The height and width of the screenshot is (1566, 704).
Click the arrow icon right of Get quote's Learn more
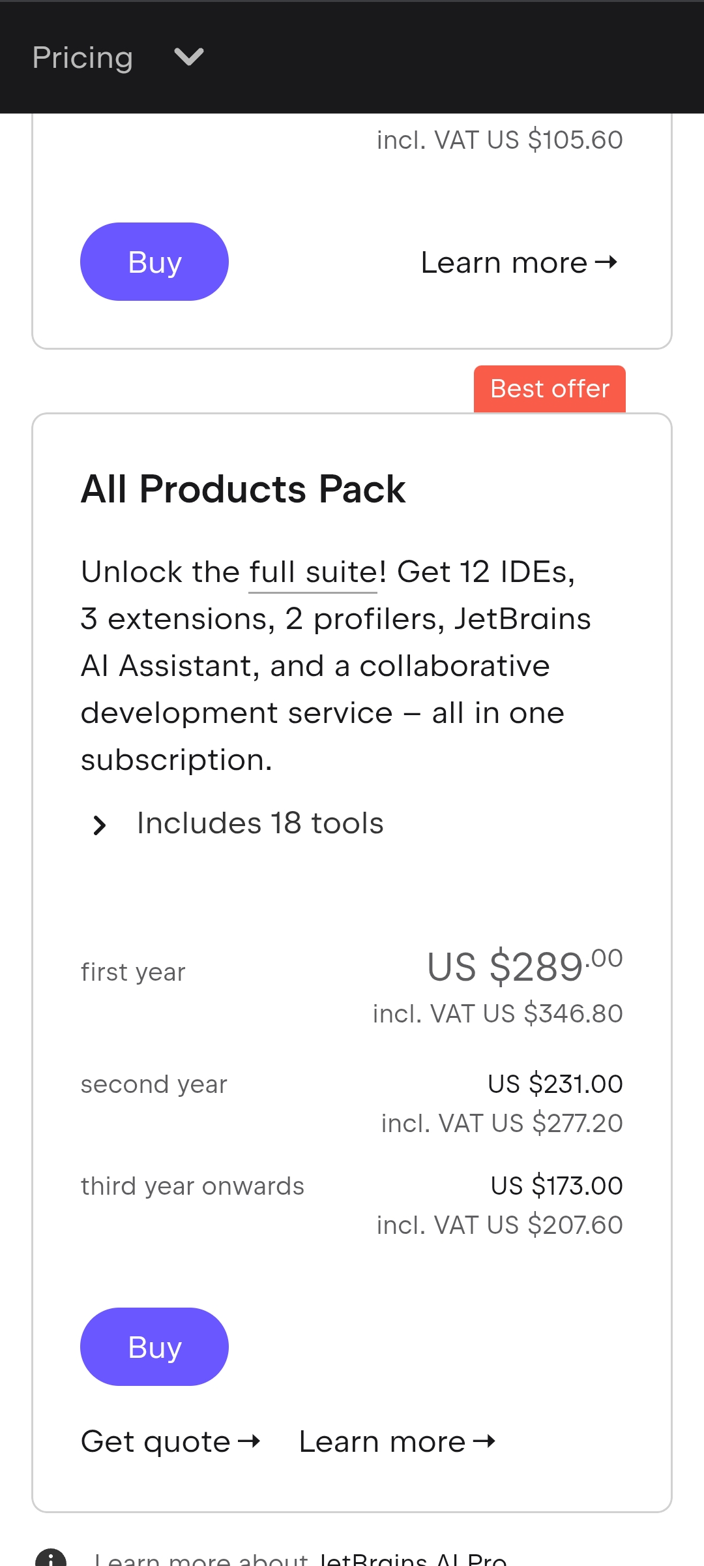484,1441
